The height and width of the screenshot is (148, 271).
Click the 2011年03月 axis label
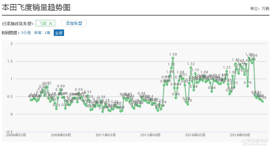point(106,135)
